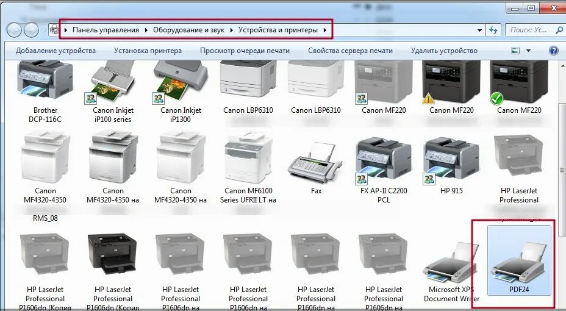The height and width of the screenshot is (311, 566).
Task: Click Добавление устройства
Action: click(56, 51)
